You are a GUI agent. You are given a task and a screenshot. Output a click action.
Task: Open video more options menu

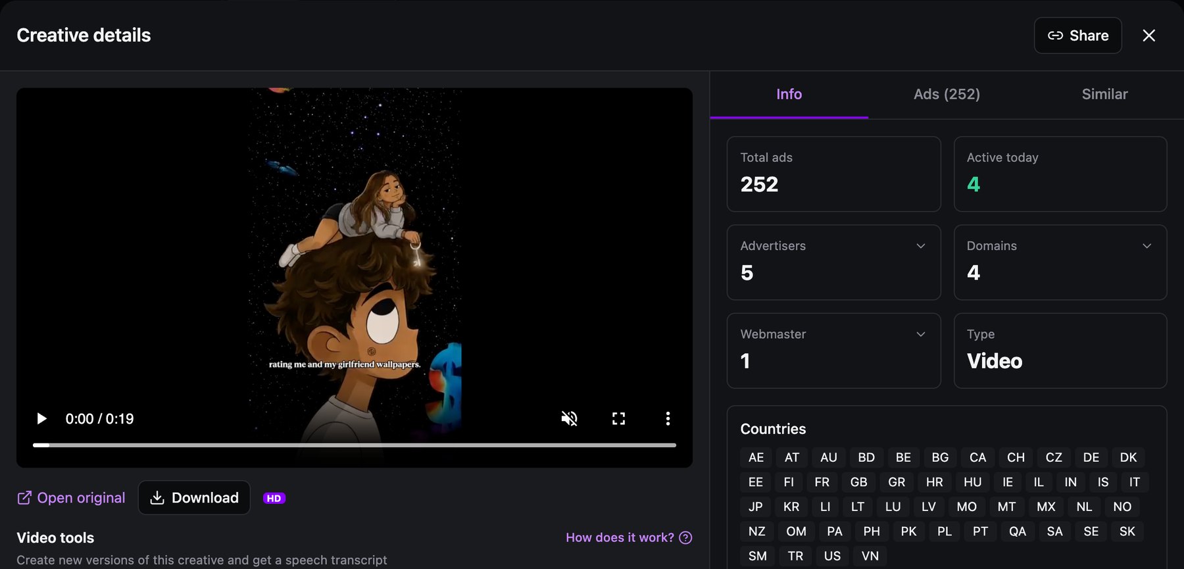pyautogui.click(x=668, y=418)
